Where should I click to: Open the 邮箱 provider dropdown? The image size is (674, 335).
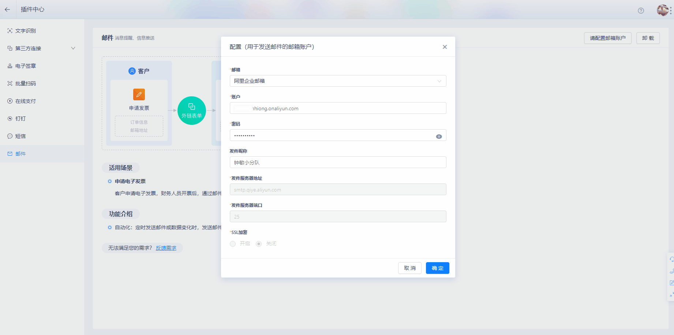(338, 81)
